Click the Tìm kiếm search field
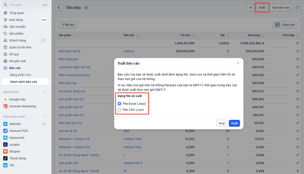This screenshot has height=174, width=304. [x=24, y=5]
